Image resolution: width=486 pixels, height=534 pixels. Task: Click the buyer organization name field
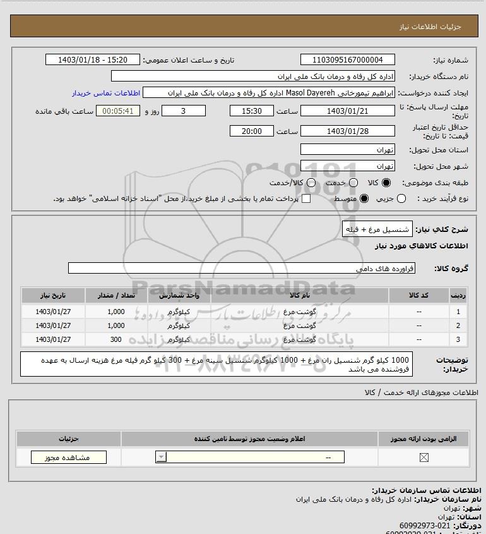pyautogui.click(x=253, y=76)
